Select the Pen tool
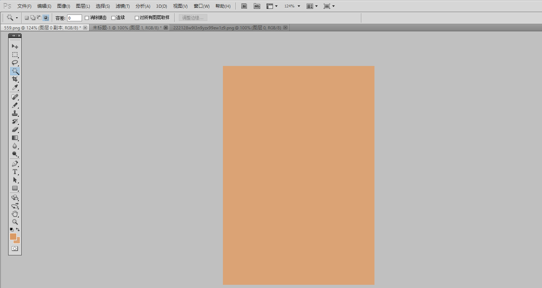Image resolution: width=542 pixels, height=288 pixels. (15, 164)
